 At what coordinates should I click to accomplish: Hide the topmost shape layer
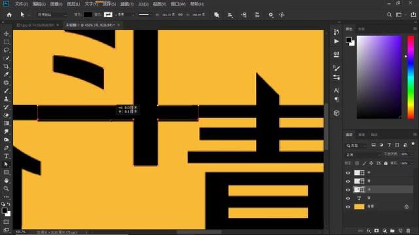(x=348, y=173)
